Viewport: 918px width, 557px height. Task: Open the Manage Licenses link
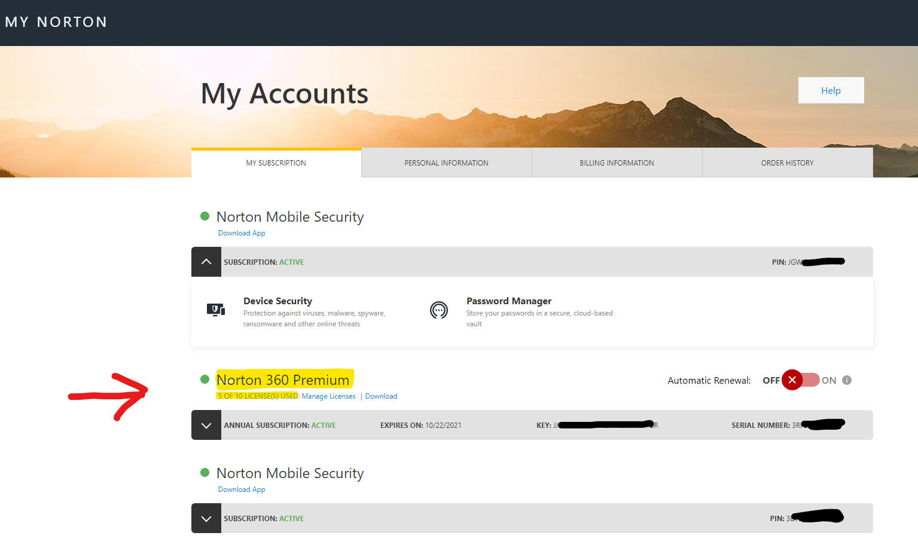(x=328, y=396)
